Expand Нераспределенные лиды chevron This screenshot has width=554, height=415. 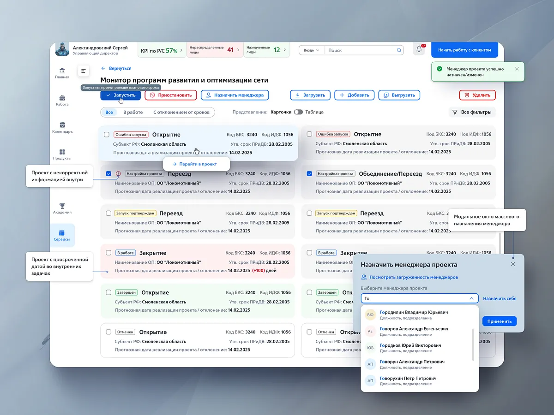pos(238,50)
